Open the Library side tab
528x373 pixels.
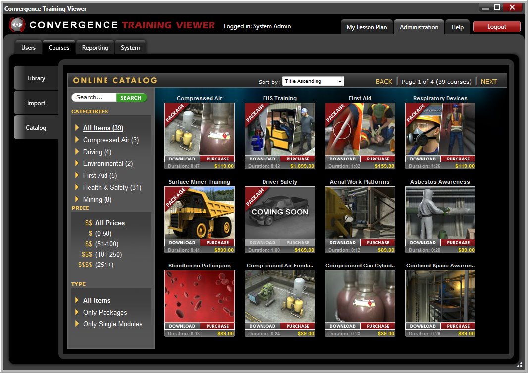36,78
